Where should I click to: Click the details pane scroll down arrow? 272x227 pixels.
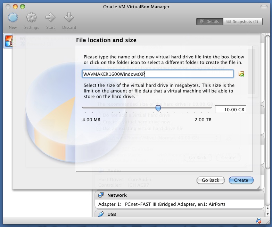[x=268, y=214]
